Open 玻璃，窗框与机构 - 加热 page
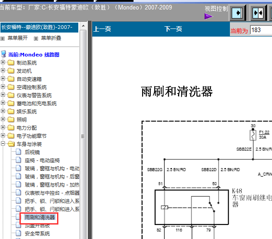This screenshot has height=239, width=272. click(52, 185)
